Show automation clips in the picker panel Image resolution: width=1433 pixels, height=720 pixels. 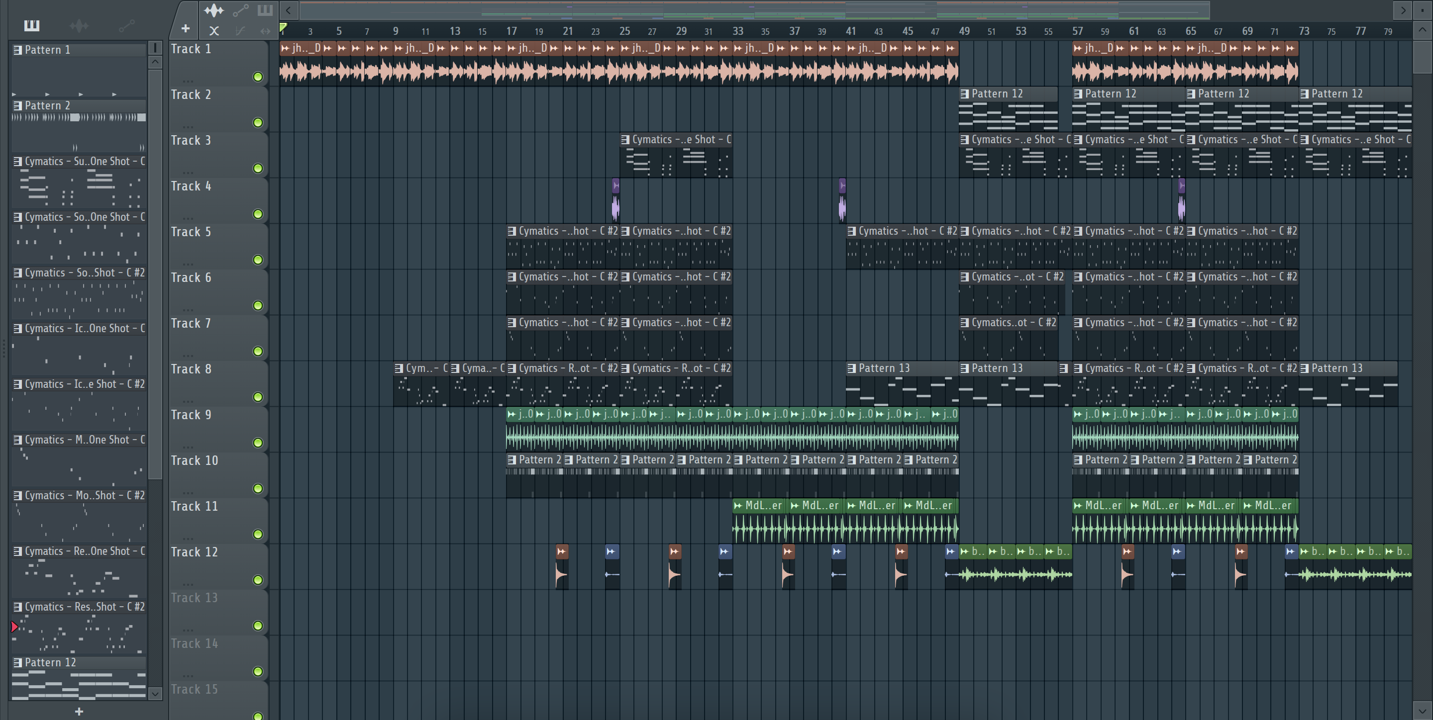126,25
